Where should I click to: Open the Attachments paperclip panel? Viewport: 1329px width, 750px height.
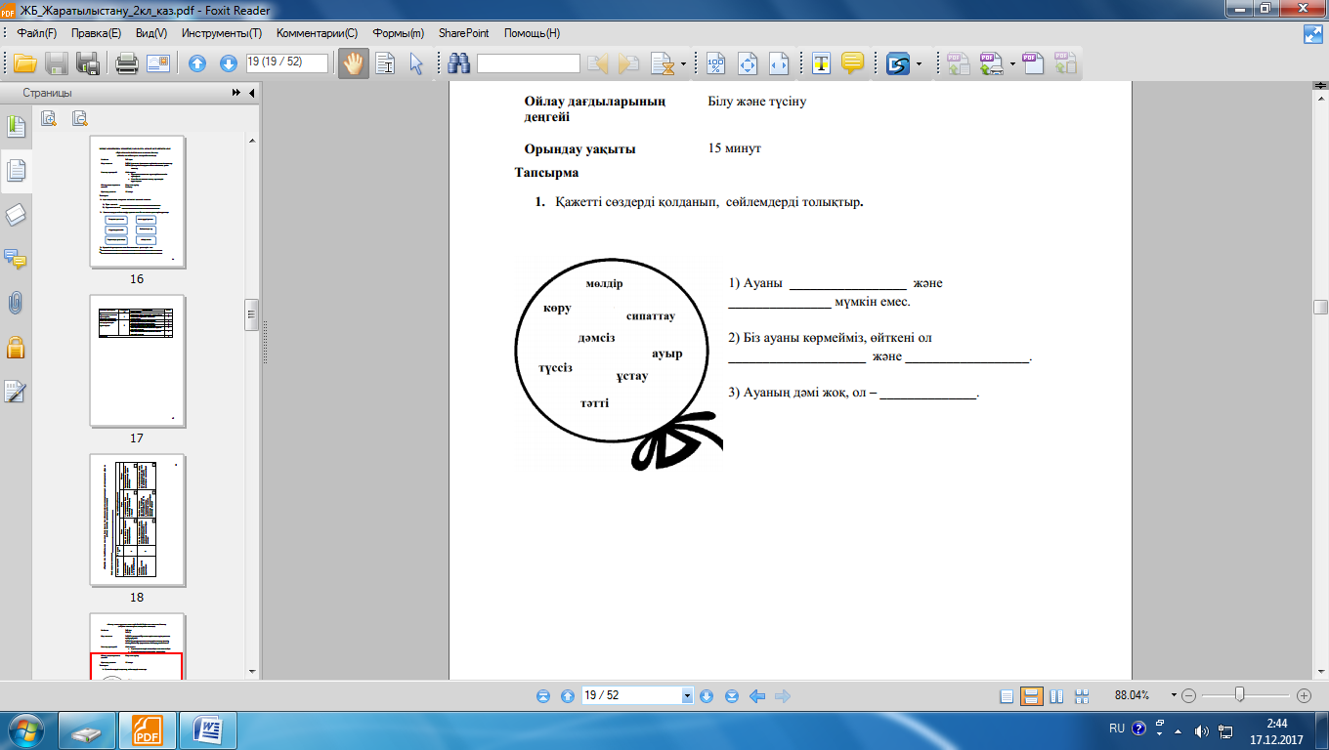click(x=16, y=303)
